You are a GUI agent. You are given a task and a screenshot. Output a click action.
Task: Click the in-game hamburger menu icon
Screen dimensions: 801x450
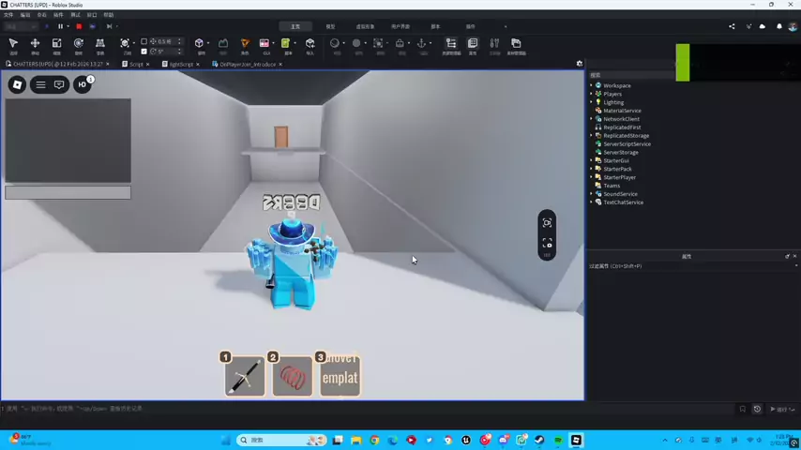point(40,85)
